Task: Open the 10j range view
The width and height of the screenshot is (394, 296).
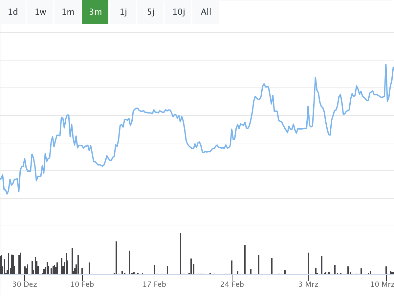Action: pyautogui.click(x=179, y=12)
